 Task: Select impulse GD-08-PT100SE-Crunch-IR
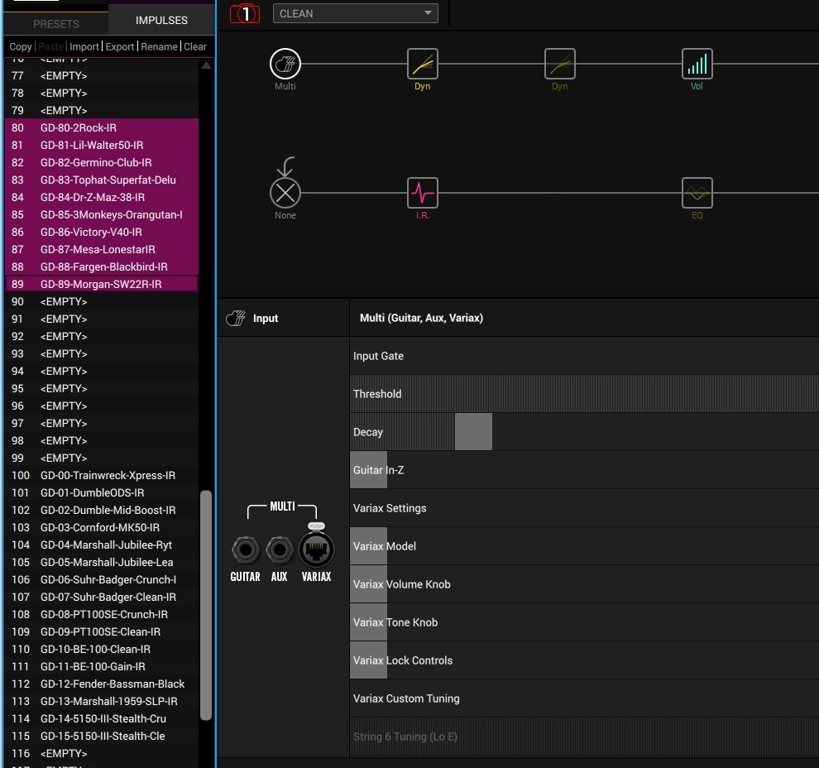pos(101,614)
